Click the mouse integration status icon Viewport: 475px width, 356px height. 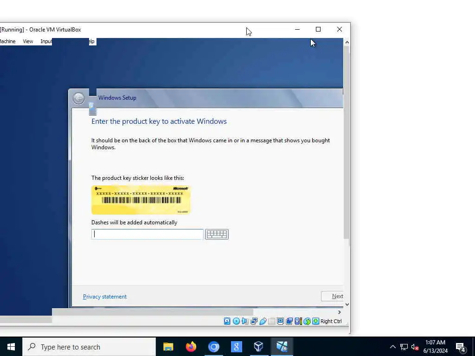(x=307, y=321)
